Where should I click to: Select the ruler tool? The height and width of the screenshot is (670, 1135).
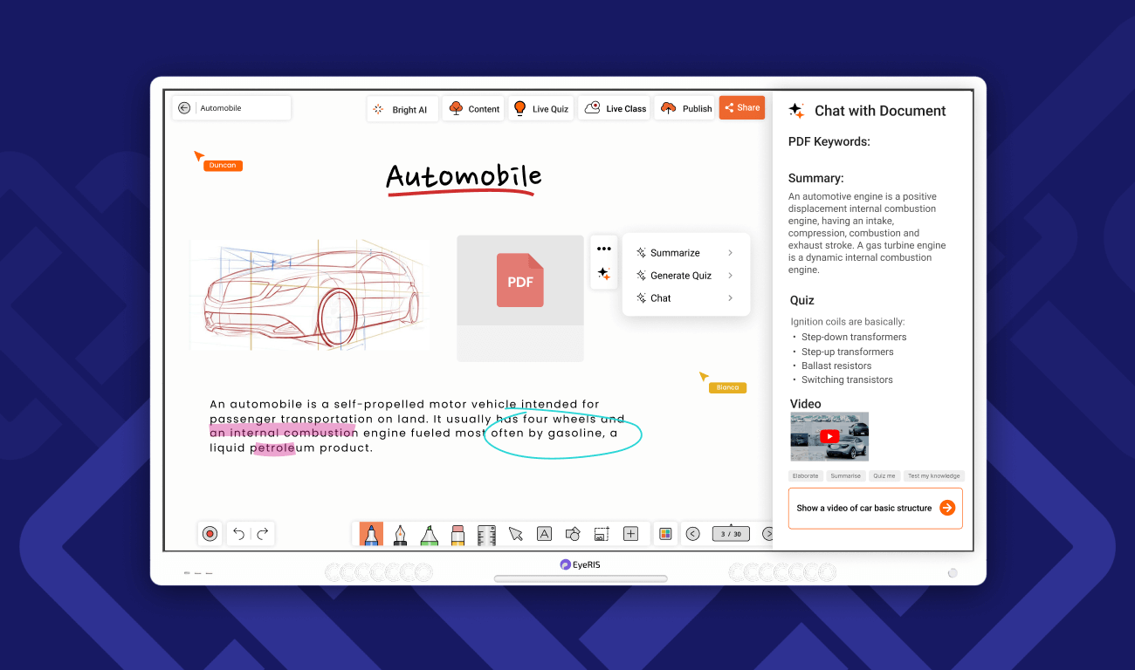pos(486,535)
